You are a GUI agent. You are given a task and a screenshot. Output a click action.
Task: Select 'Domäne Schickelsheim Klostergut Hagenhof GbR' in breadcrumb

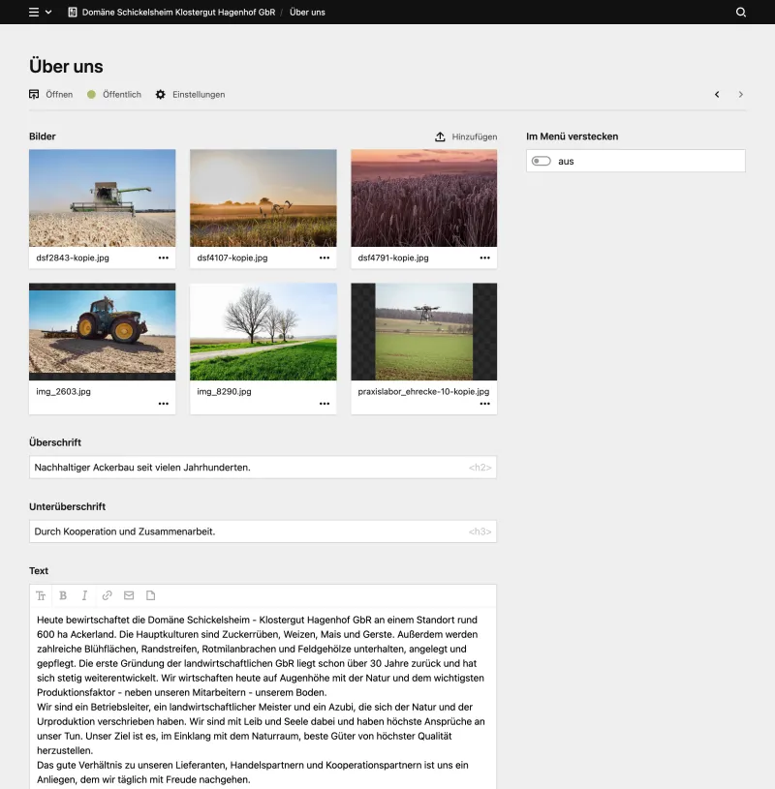click(x=181, y=14)
